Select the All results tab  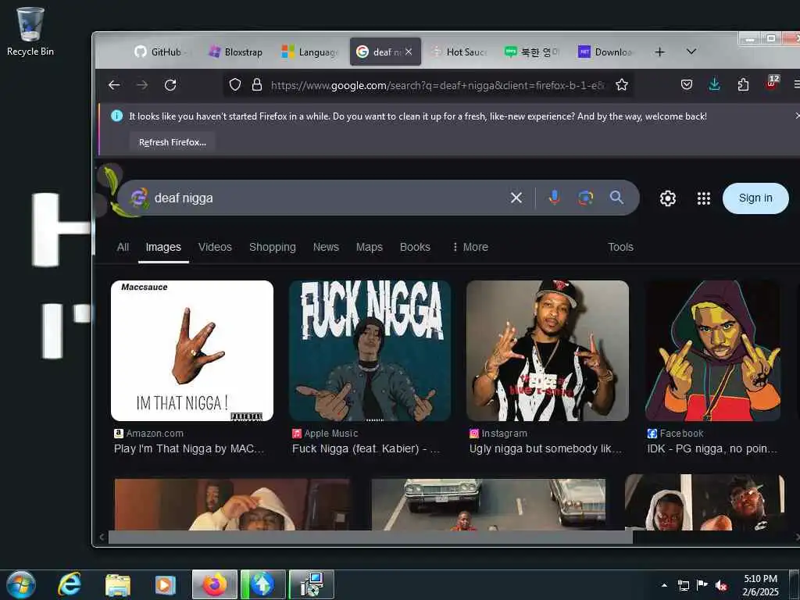123,247
